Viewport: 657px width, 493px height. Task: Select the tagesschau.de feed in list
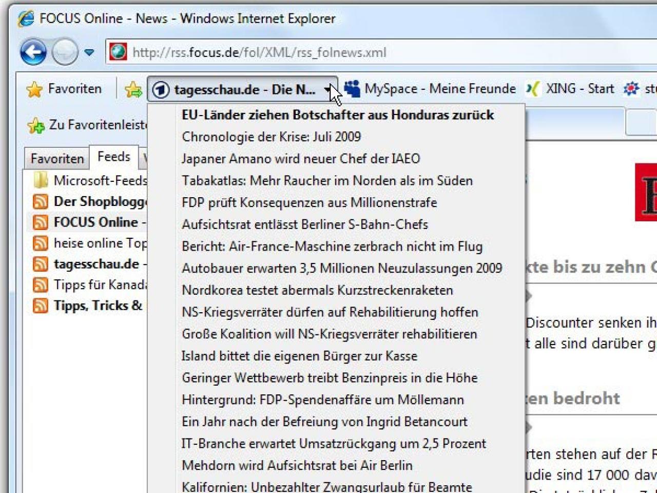89,264
